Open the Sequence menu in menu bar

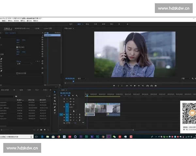pos(10,21)
